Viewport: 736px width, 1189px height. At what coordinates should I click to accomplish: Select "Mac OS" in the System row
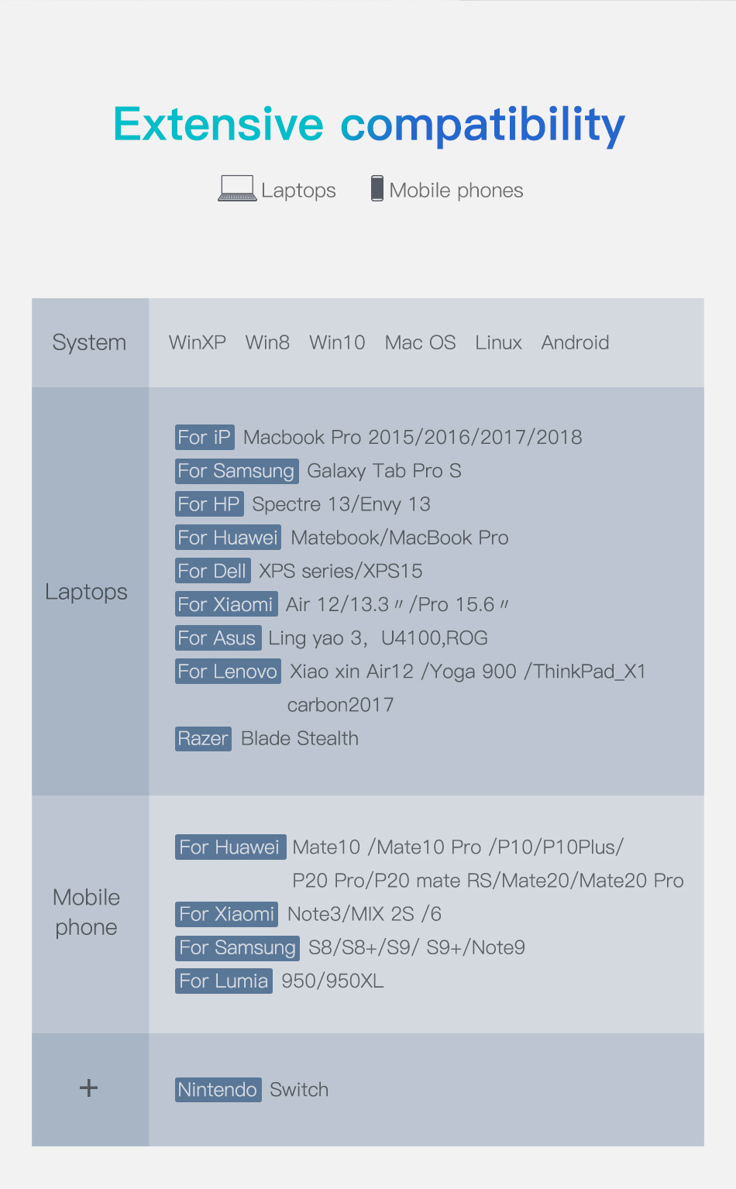coord(421,342)
